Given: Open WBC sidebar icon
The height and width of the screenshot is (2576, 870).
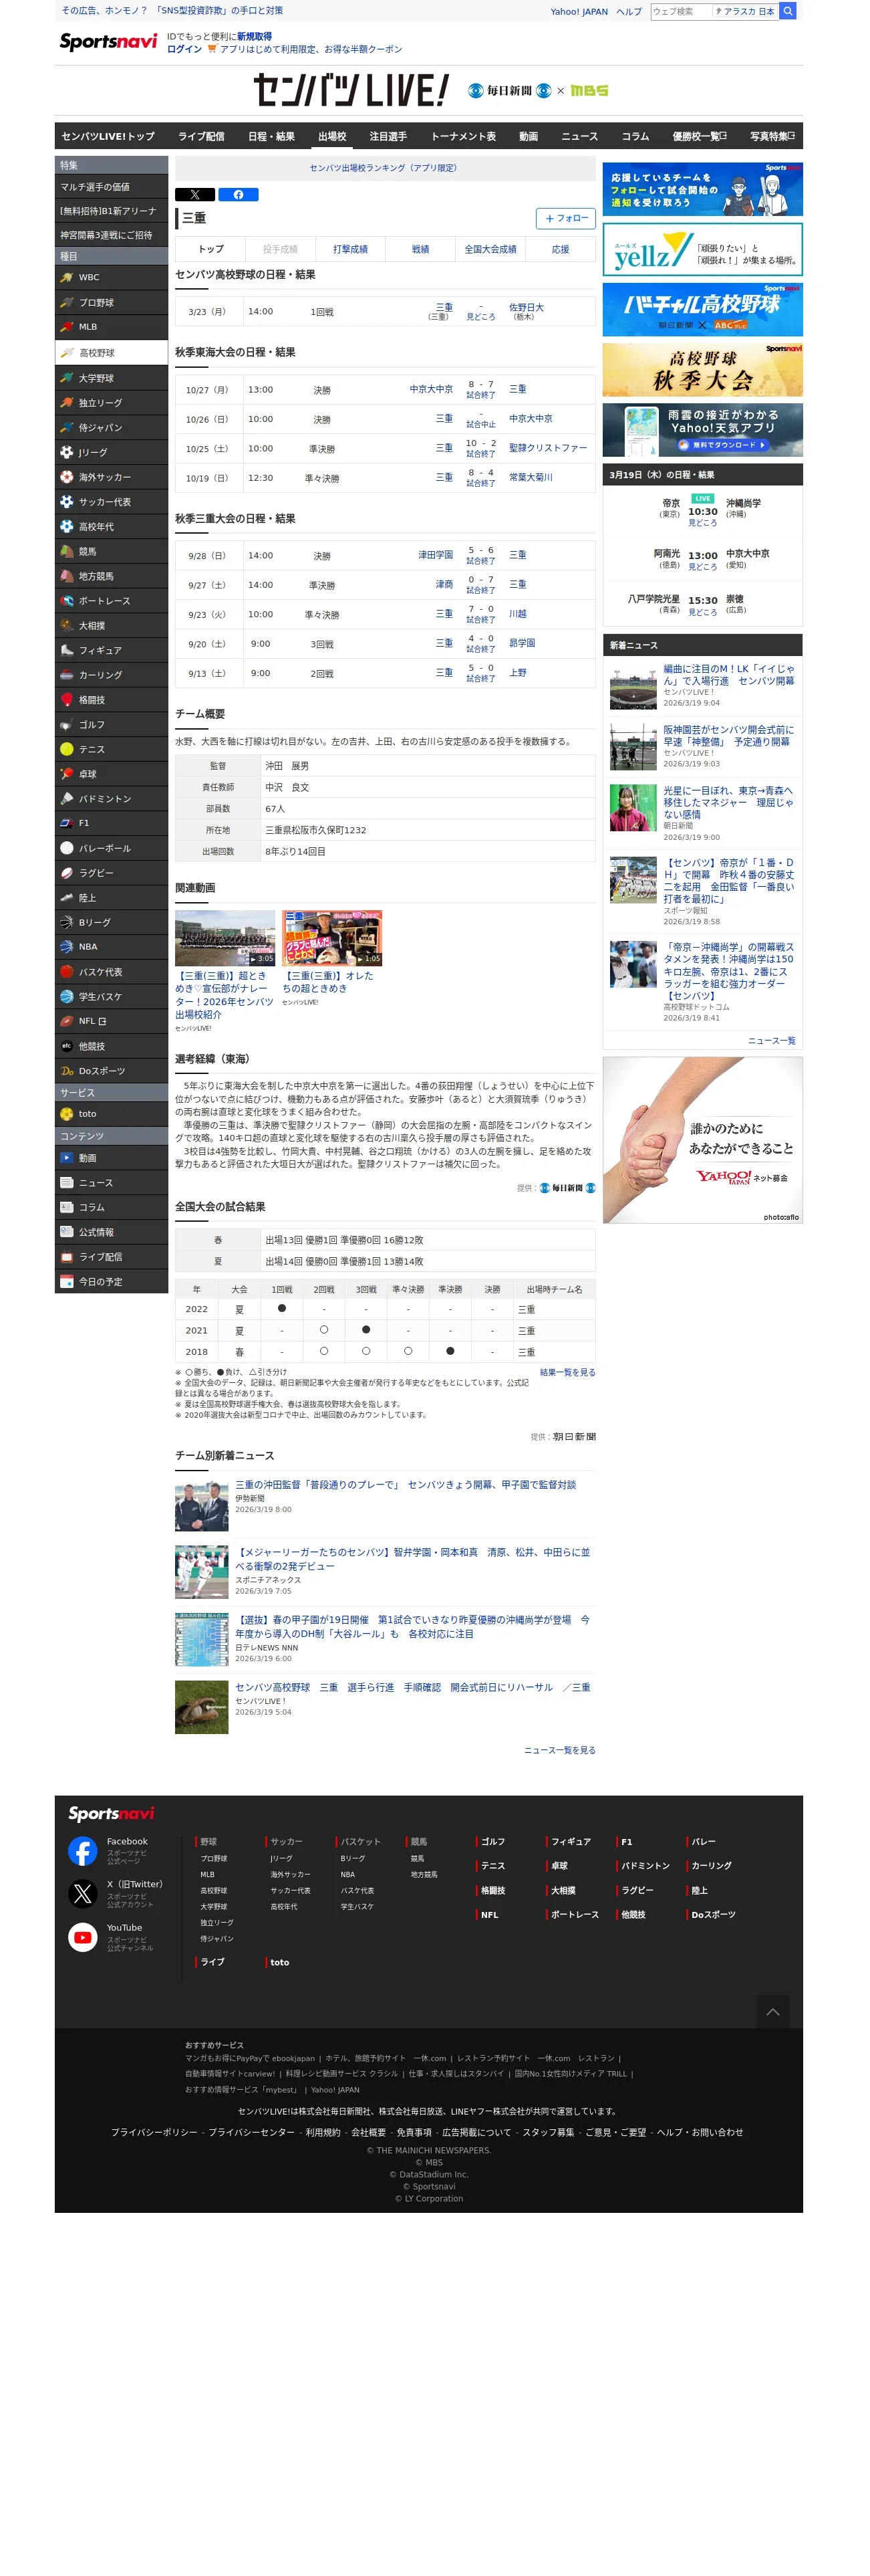Looking at the screenshot, I should tap(66, 277).
